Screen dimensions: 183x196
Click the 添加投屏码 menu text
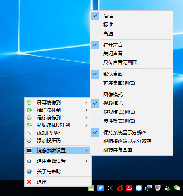coord(49,141)
